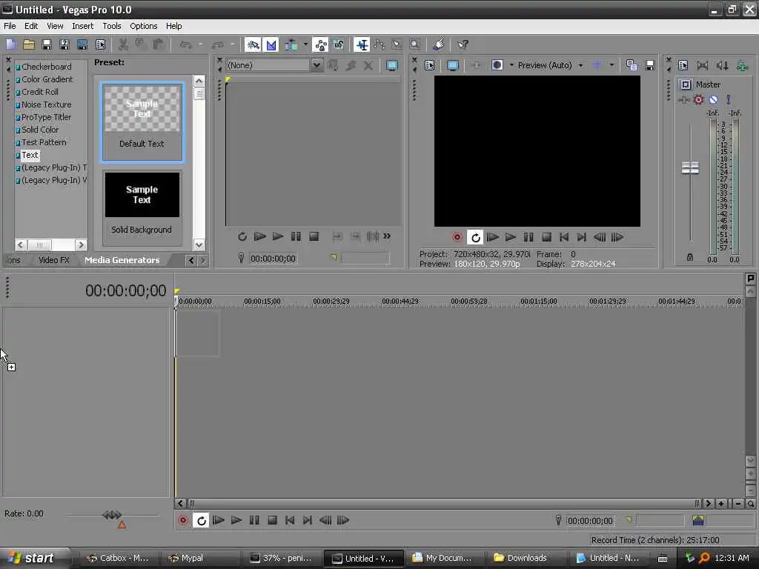Toggle Automatic Crossfades toolbar icon
The width and height of the screenshot is (759, 569).
click(x=271, y=45)
